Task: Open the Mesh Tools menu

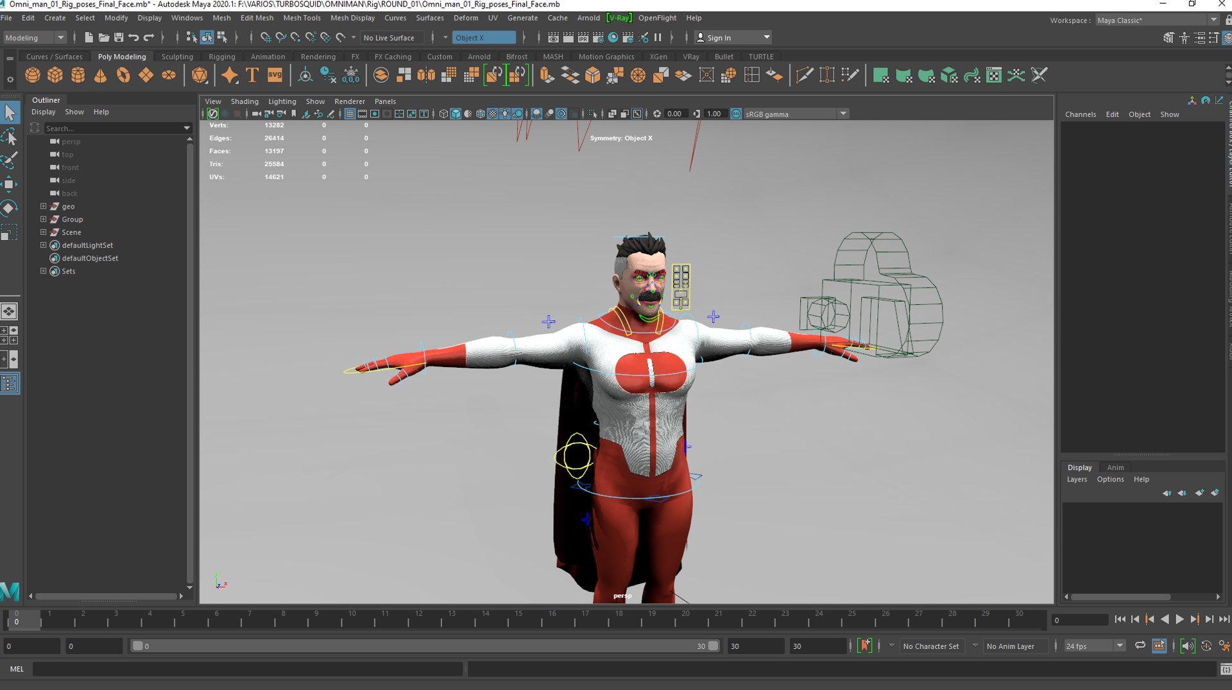Action: tap(302, 18)
